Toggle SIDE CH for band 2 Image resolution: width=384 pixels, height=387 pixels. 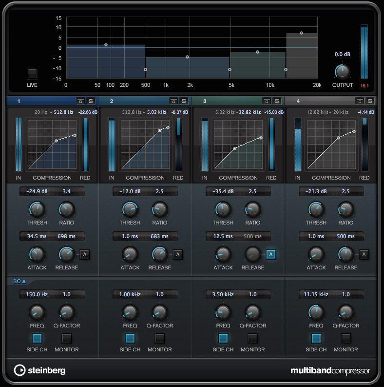(x=130, y=338)
